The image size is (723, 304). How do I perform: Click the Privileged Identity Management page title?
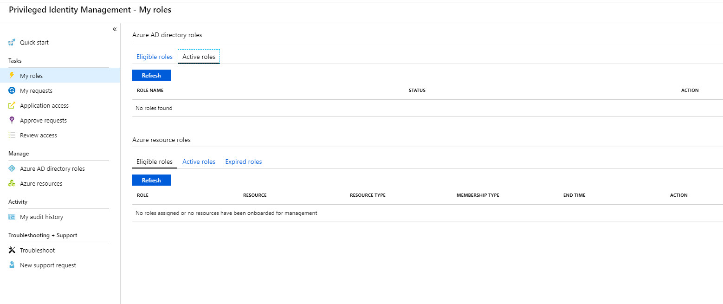coord(90,10)
